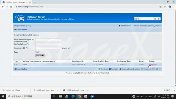Focus the Contact phone field

48,45
